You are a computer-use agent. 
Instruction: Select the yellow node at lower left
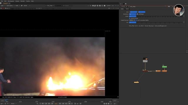point(136,82)
